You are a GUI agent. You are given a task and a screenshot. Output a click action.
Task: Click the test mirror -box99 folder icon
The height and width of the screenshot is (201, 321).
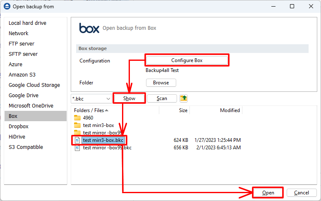(x=77, y=132)
